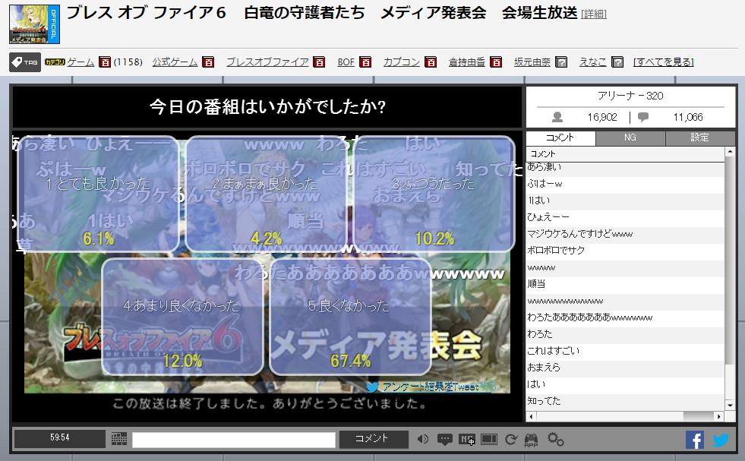
Task: Open the 坂元由奈 tag link
Action: pos(532,62)
